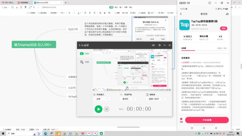Stop recording with the square stop button
This screenshot has height=136, width=242.
(106, 109)
